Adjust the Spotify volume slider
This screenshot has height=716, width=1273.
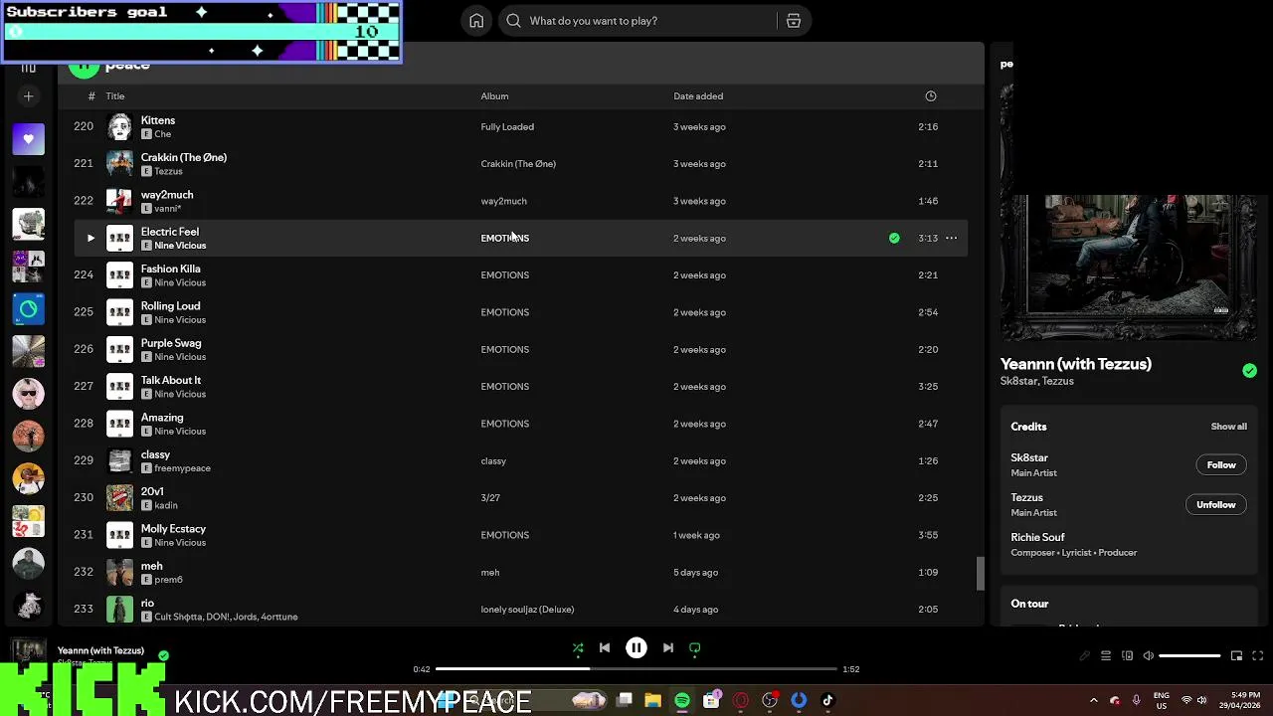coord(1189,656)
